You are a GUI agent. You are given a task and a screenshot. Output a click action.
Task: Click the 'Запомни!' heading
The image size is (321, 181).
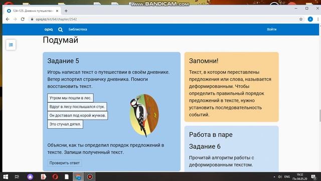coord(204,61)
